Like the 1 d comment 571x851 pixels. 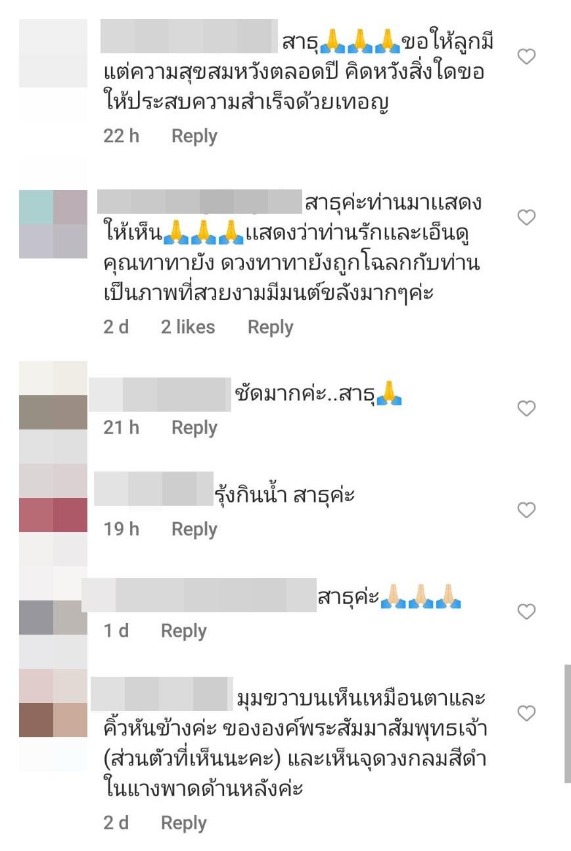pyautogui.click(x=526, y=612)
